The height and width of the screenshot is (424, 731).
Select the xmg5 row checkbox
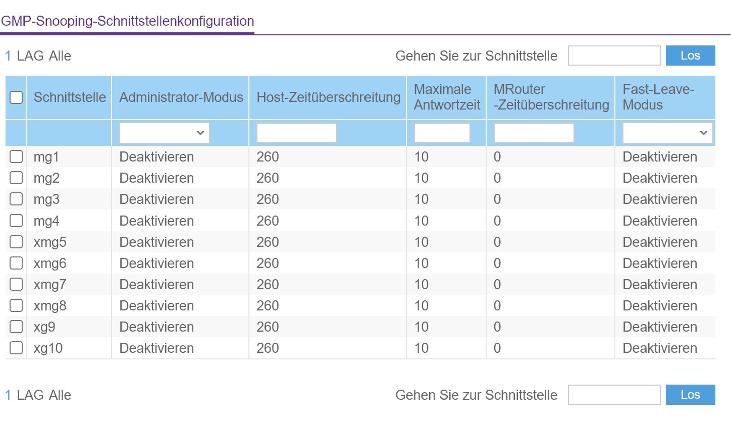[16, 241]
